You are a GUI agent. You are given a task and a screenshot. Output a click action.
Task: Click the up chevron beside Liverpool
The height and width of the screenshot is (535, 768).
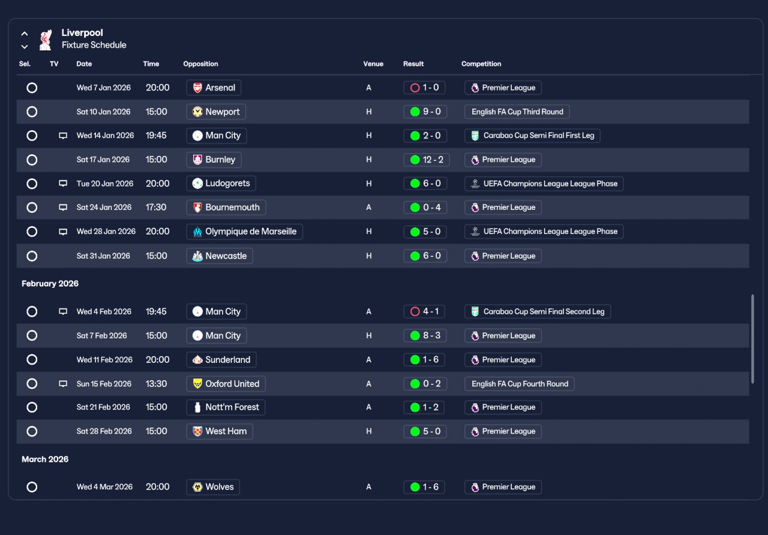click(x=25, y=34)
